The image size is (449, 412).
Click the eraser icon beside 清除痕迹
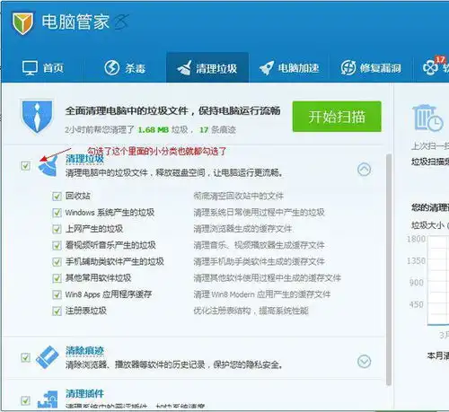[48, 357]
